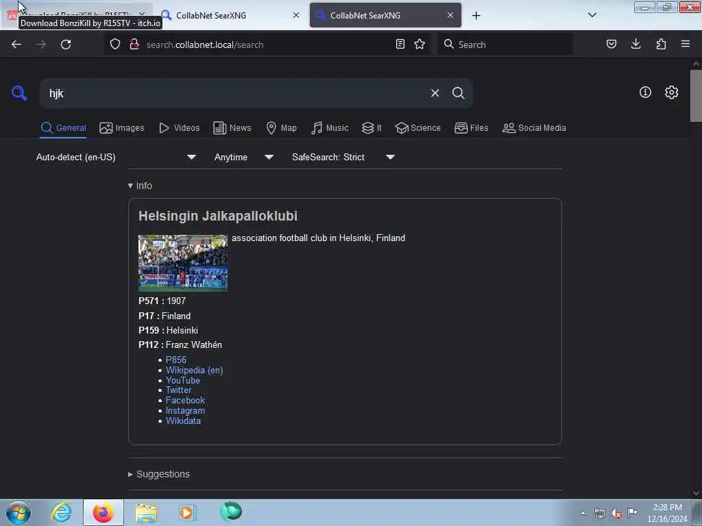Close the active CollabNet SearXNG tab
702x526 pixels.
[450, 15]
